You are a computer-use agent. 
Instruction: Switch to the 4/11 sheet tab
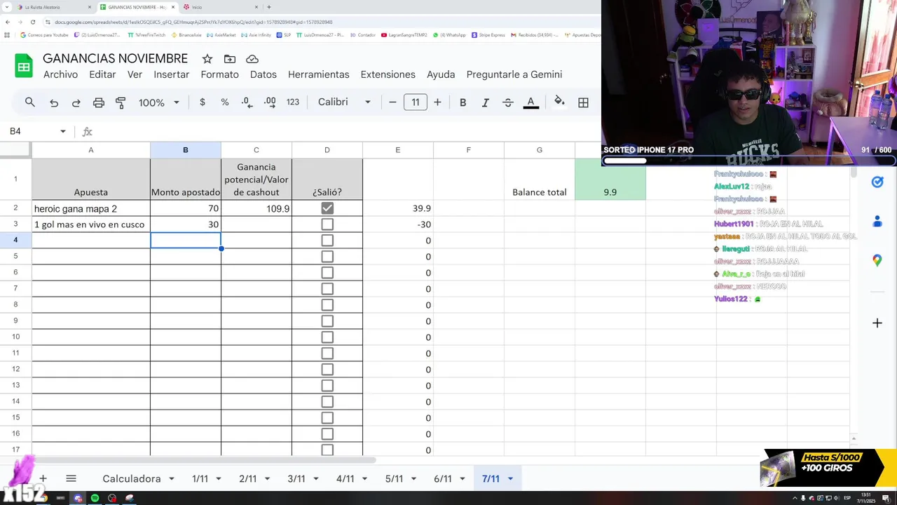click(345, 478)
